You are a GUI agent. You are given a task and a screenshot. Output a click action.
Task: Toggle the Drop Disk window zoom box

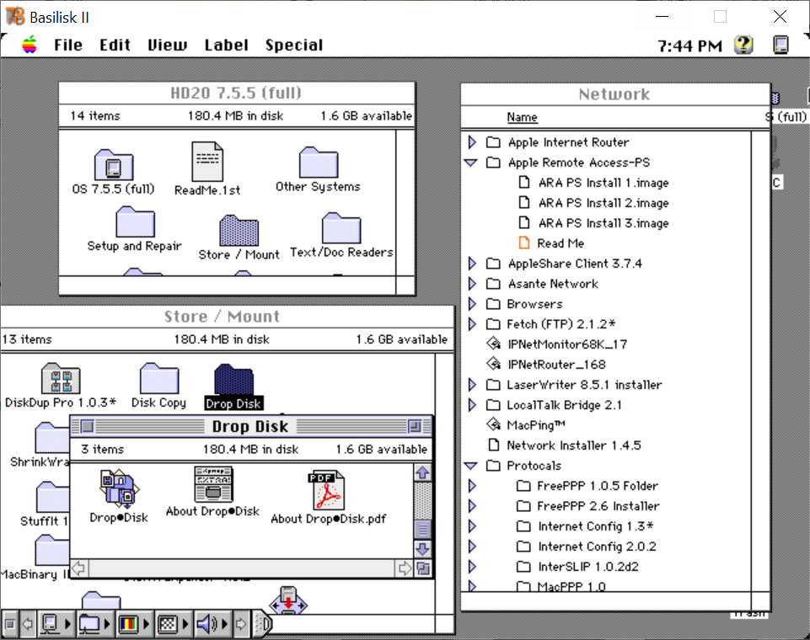[x=415, y=426]
